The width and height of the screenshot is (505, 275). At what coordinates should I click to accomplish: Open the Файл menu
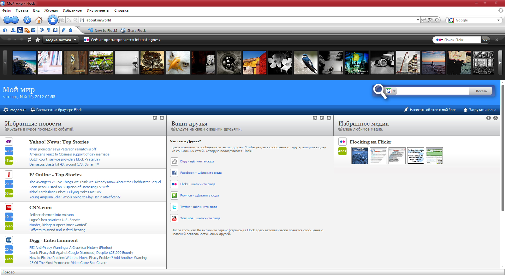[7, 10]
